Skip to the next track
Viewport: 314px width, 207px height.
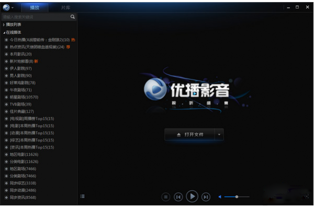click(x=206, y=197)
